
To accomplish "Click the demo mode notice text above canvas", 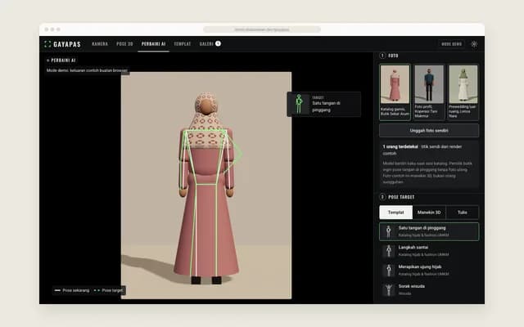I will pos(88,70).
